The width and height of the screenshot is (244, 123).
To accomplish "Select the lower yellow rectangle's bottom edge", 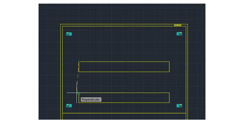I will click(124, 103).
